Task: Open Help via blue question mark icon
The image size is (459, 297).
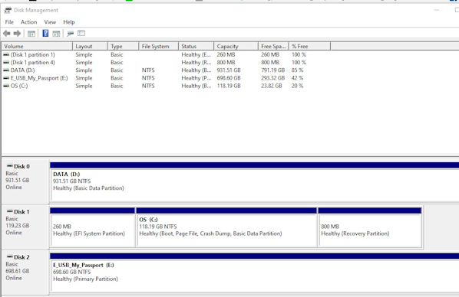Action: click(45, 33)
